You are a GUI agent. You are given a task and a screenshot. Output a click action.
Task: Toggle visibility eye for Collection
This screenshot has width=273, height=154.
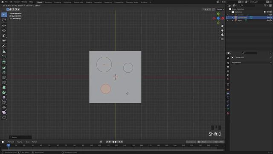(267, 12)
